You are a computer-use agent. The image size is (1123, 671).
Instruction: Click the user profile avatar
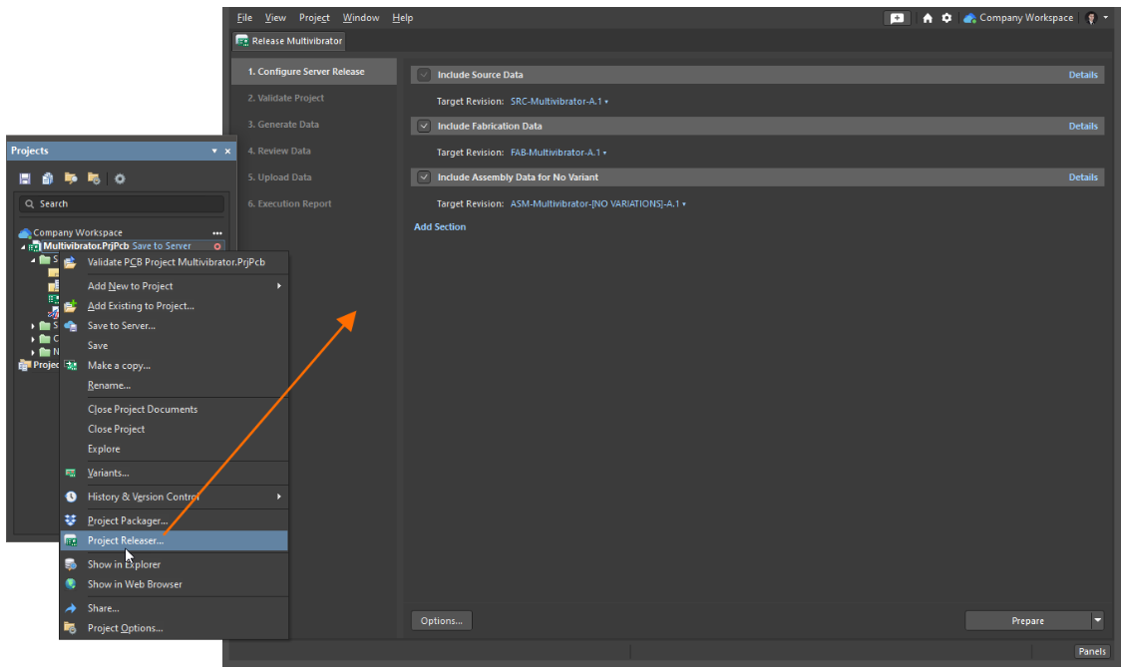click(1091, 18)
